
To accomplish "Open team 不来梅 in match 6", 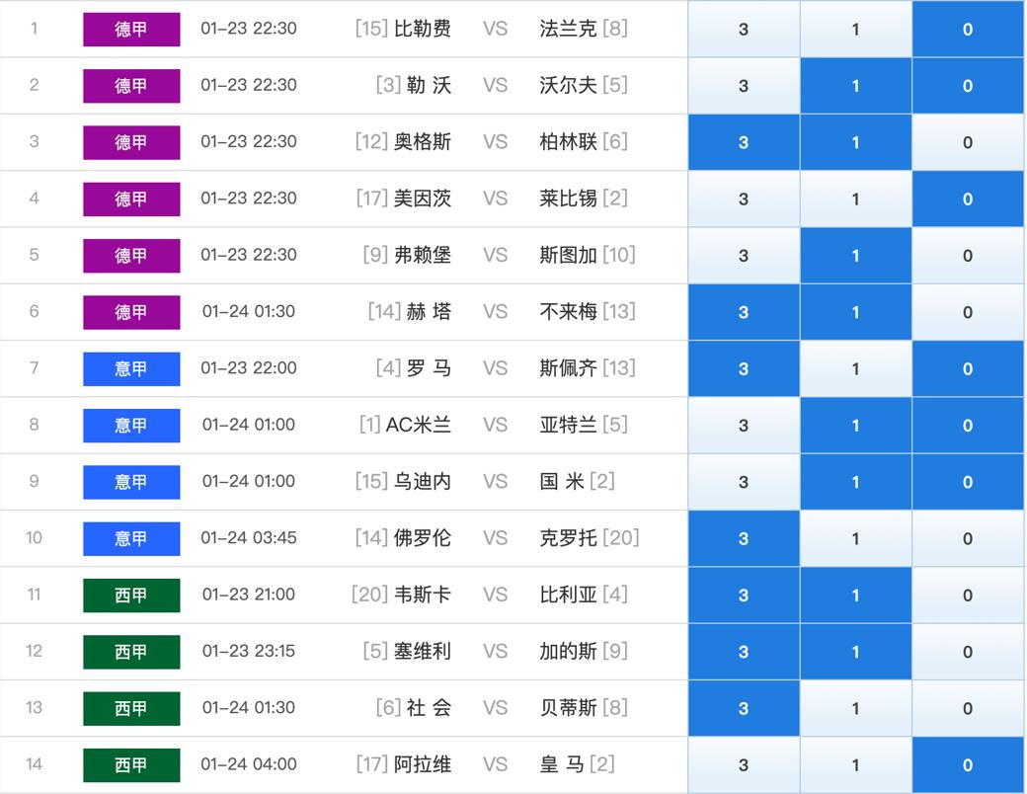I will click(x=568, y=311).
